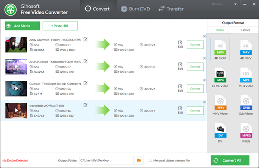
Task: Choose the 4K MKV format icon
Action: (x=246, y=47)
